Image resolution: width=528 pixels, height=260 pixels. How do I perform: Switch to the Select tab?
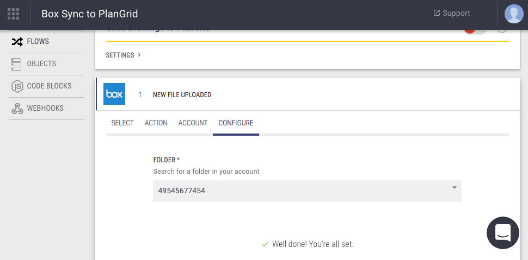[122, 123]
